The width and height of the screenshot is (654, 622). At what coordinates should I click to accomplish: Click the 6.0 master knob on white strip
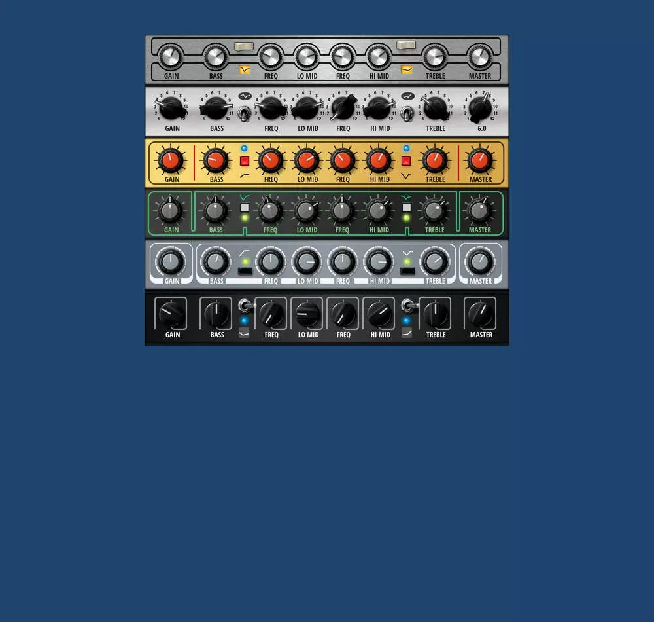(479, 108)
